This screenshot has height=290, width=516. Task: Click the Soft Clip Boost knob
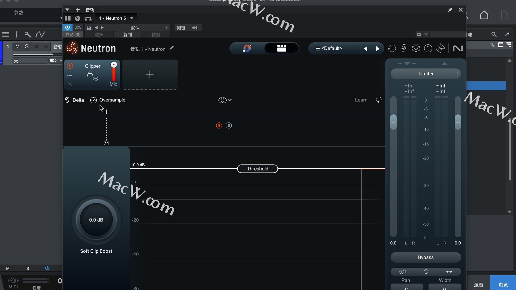(x=96, y=220)
